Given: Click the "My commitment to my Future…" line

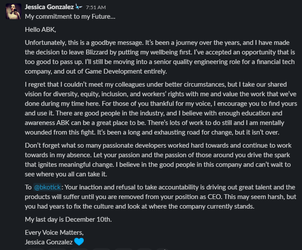Looking at the screenshot, I should point(70,17).
